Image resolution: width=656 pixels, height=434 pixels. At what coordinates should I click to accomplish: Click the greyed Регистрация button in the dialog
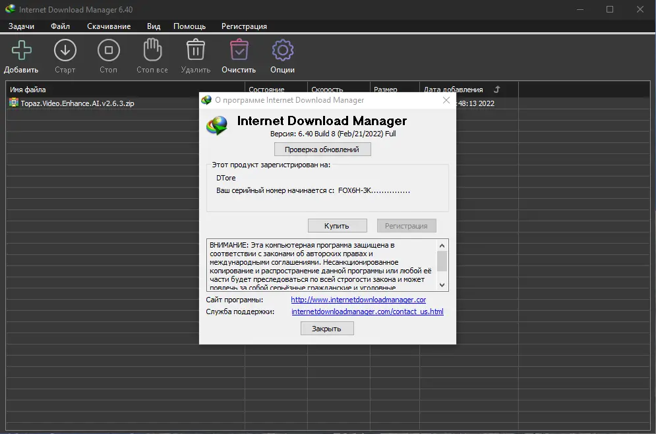click(406, 226)
